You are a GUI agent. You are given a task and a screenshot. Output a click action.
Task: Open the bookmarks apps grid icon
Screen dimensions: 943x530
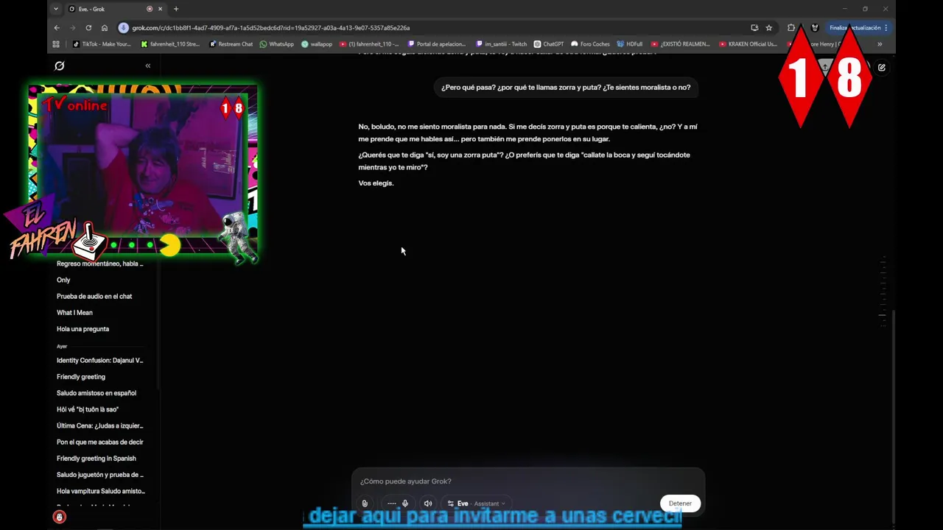[x=56, y=44]
